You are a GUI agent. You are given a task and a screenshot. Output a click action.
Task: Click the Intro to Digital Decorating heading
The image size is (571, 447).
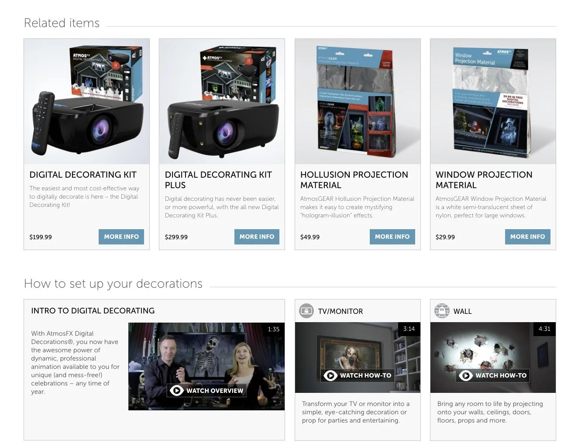(93, 311)
